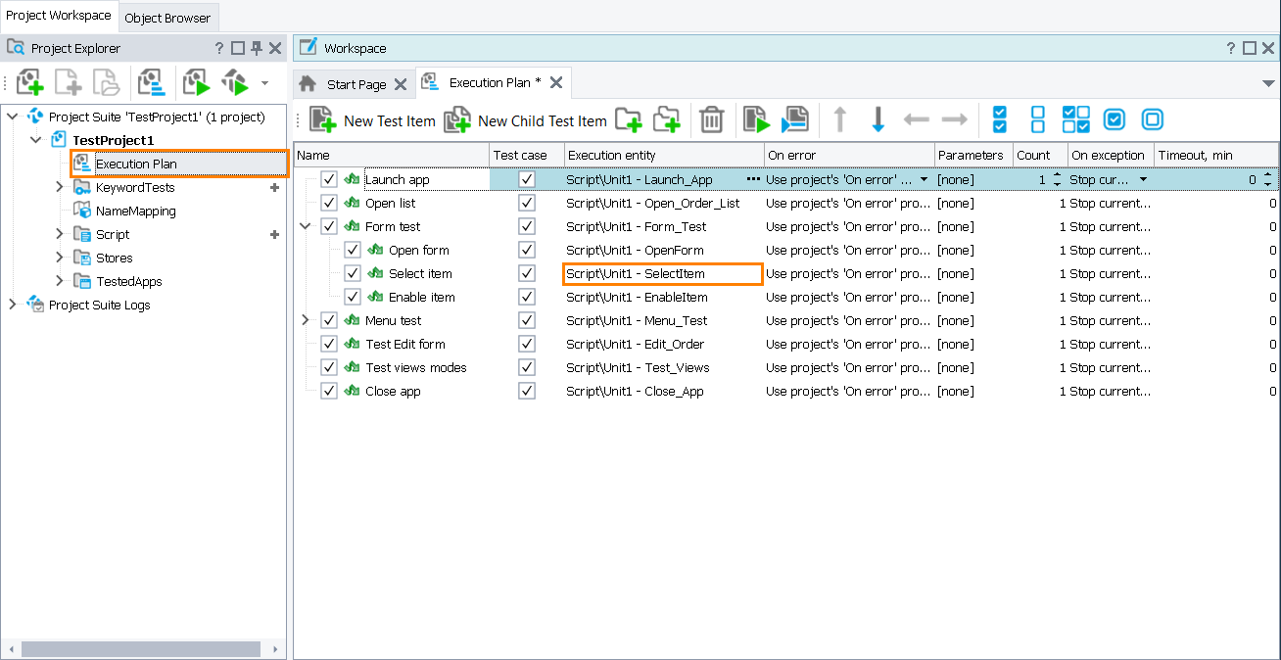Disable Test case checkbox for Open list
Screen dimensions: 1281x660
526,203
